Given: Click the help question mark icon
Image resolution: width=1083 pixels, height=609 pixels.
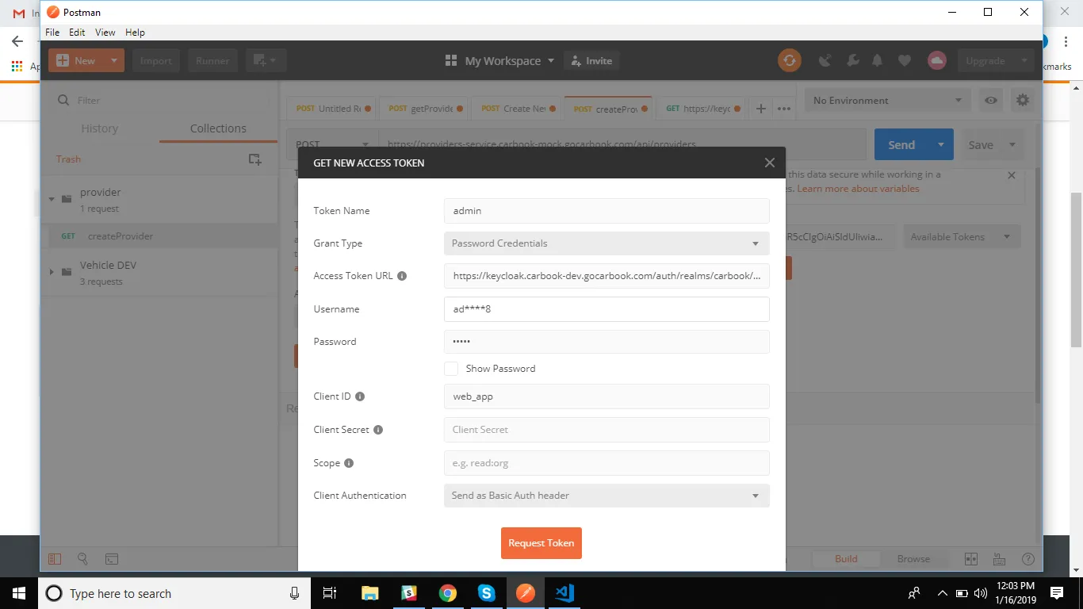Looking at the screenshot, I should coord(1028,559).
